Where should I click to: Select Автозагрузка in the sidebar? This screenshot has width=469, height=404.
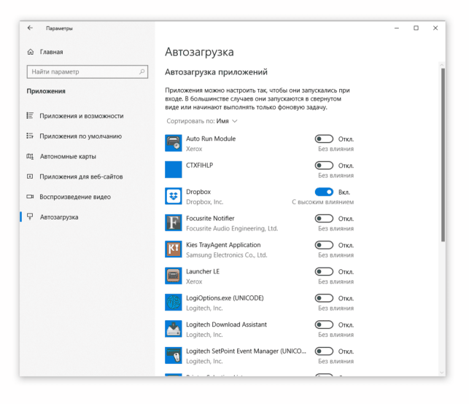pos(59,217)
